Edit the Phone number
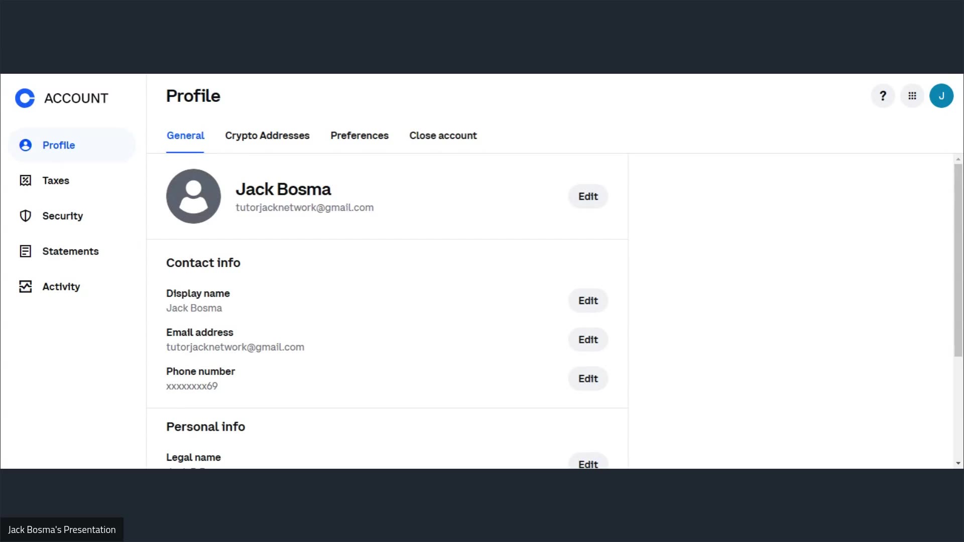The image size is (964, 542). pos(588,378)
